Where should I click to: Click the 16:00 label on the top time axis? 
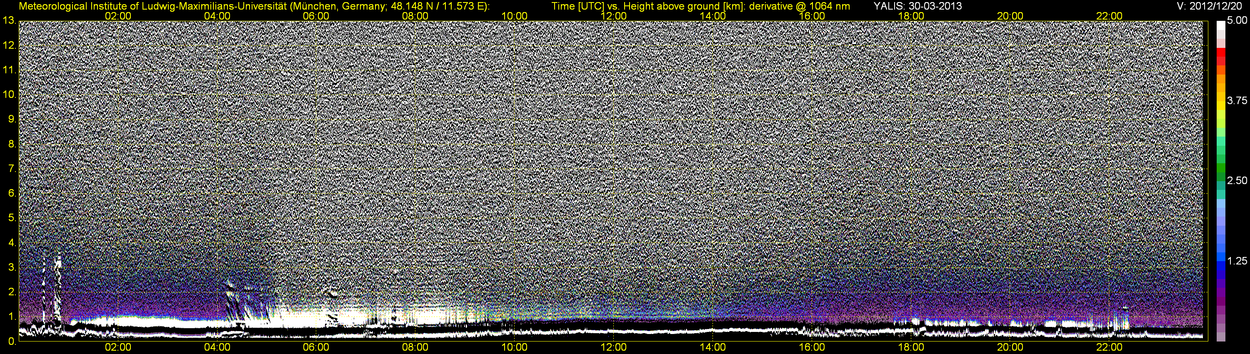point(812,16)
